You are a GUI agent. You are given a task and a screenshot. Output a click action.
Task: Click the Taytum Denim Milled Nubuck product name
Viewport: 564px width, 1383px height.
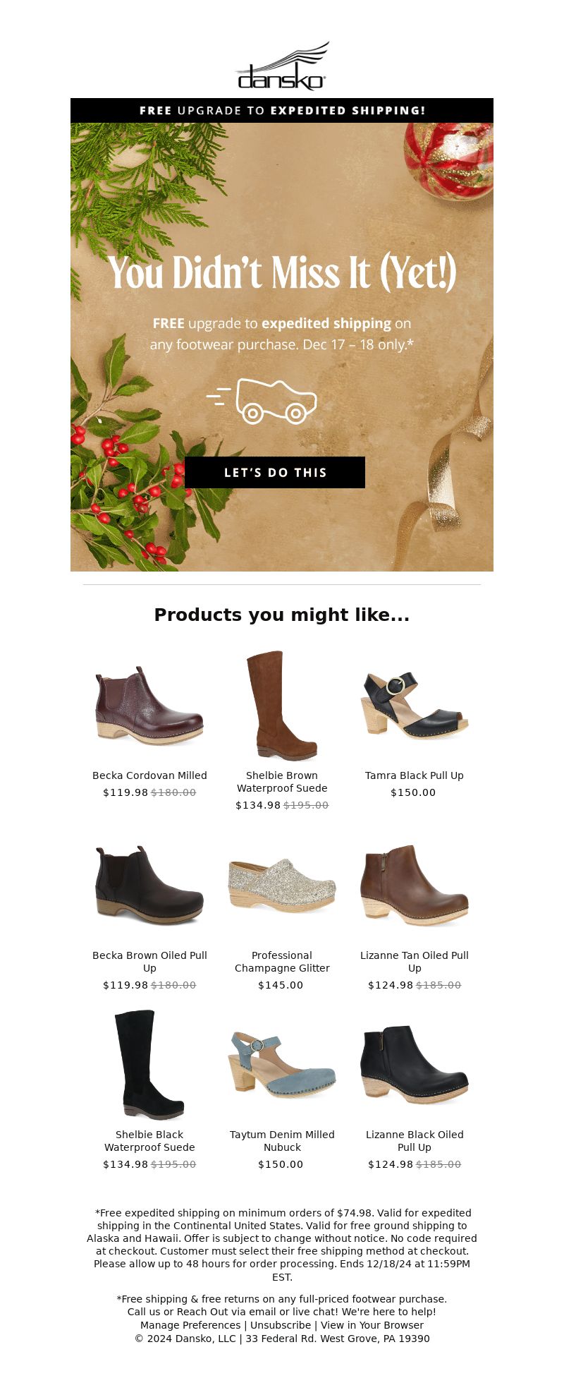(x=282, y=1141)
